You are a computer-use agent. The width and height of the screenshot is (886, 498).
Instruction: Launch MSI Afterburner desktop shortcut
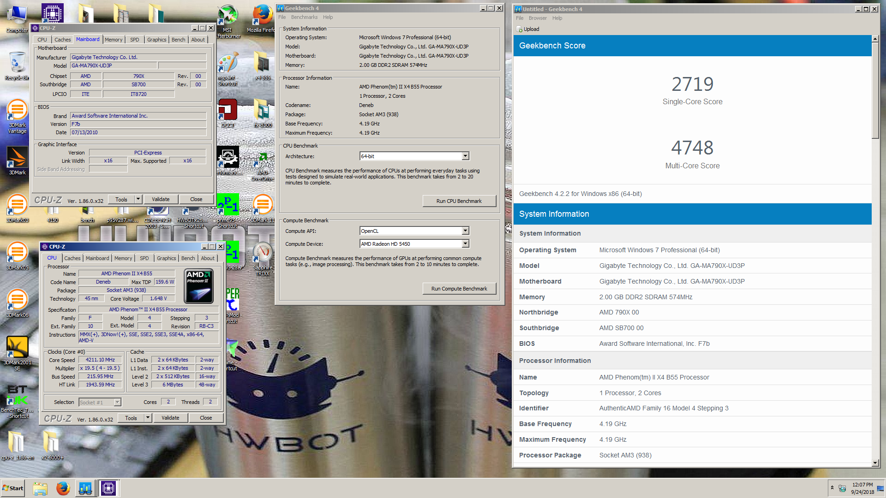pos(227,22)
